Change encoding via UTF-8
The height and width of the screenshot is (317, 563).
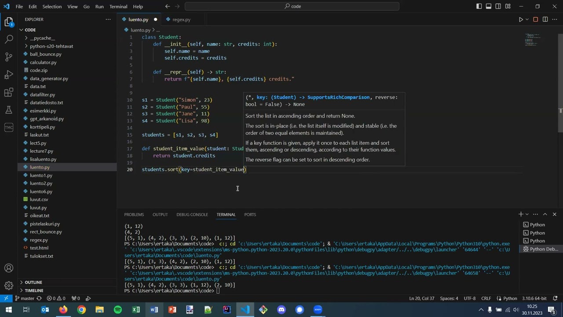[470, 299]
